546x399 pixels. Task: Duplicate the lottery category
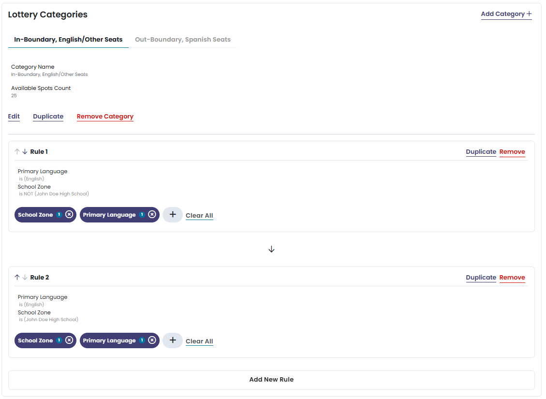tap(48, 117)
